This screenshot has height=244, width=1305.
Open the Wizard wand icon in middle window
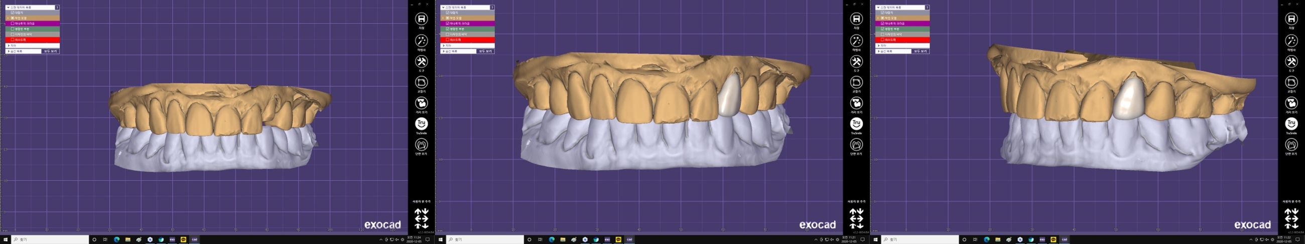[856, 40]
